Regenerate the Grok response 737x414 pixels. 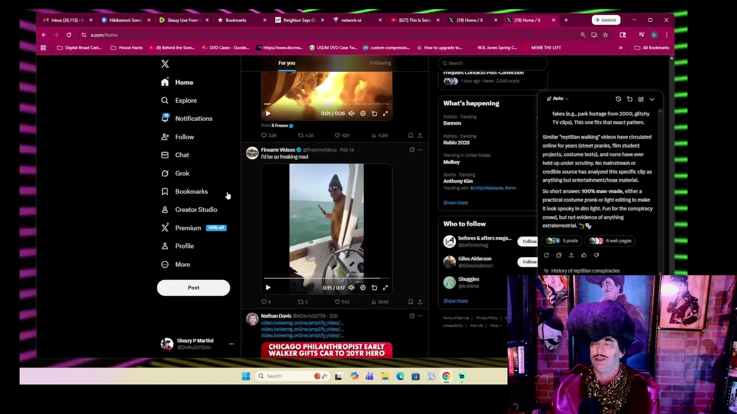click(x=546, y=255)
